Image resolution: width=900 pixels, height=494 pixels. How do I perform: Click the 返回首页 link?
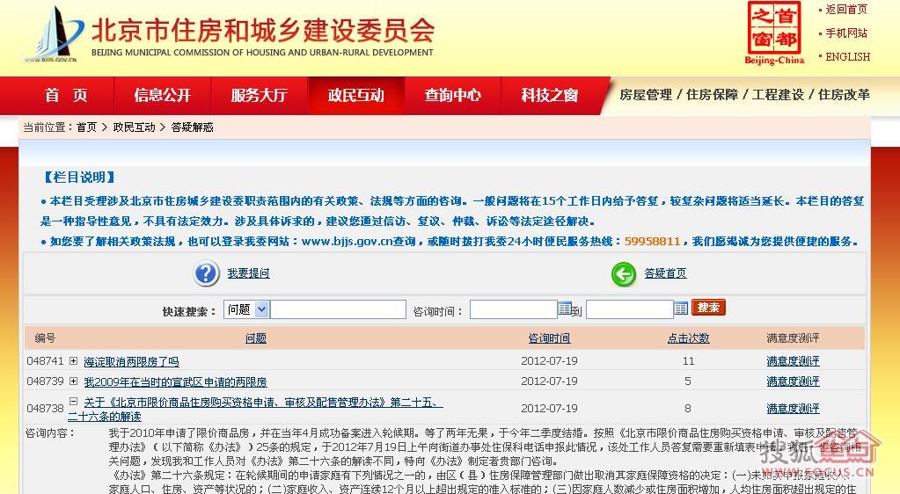846,9
